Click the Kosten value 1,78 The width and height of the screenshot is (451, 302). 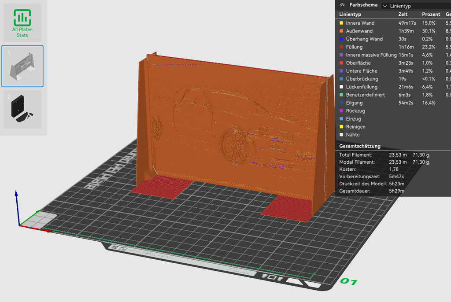[x=394, y=169]
